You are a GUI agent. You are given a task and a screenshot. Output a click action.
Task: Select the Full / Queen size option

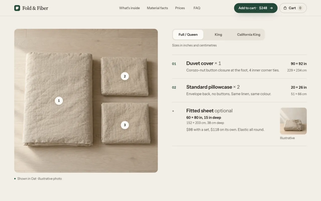[x=188, y=35]
